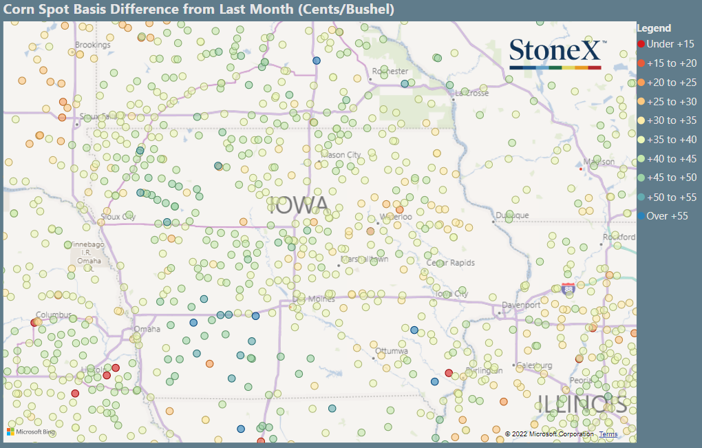The image size is (702, 448).
Task: Click the 'Mason City' map label
Action: [x=341, y=155]
